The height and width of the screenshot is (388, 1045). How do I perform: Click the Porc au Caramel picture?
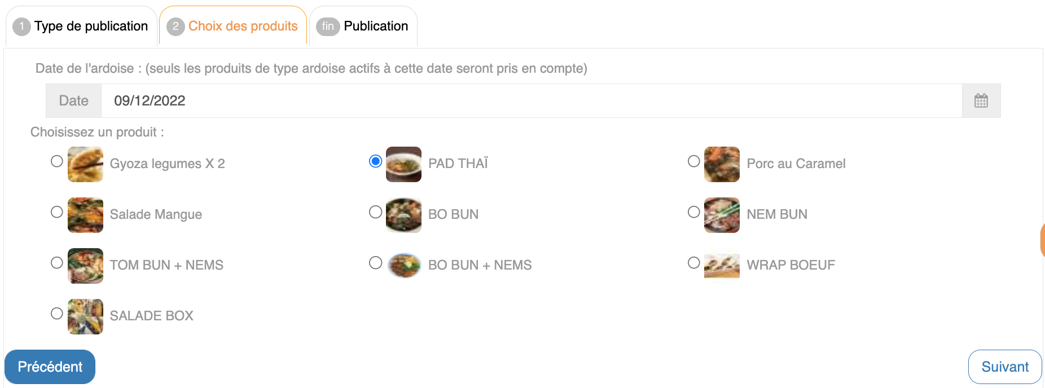[x=722, y=164]
